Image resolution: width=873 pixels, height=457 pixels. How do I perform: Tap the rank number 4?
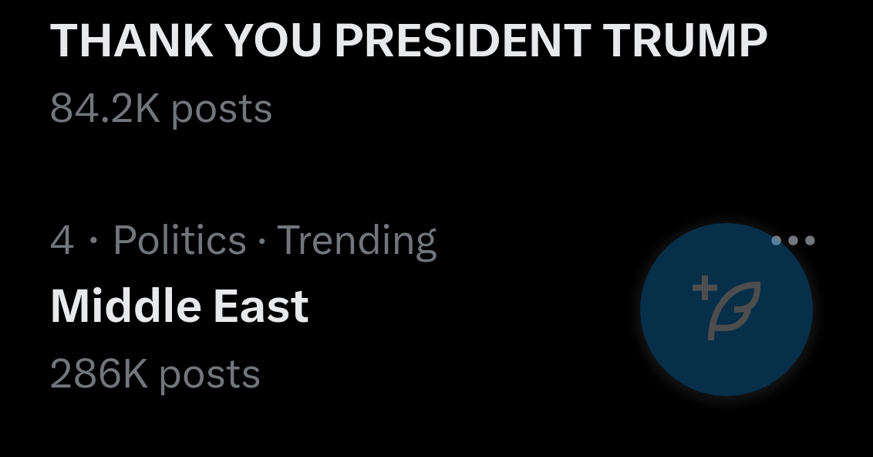click(x=62, y=240)
